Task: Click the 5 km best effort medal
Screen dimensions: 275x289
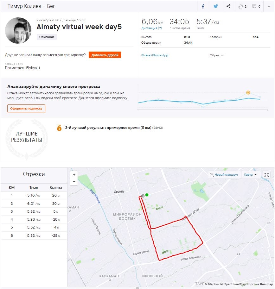Action: (59, 128)
